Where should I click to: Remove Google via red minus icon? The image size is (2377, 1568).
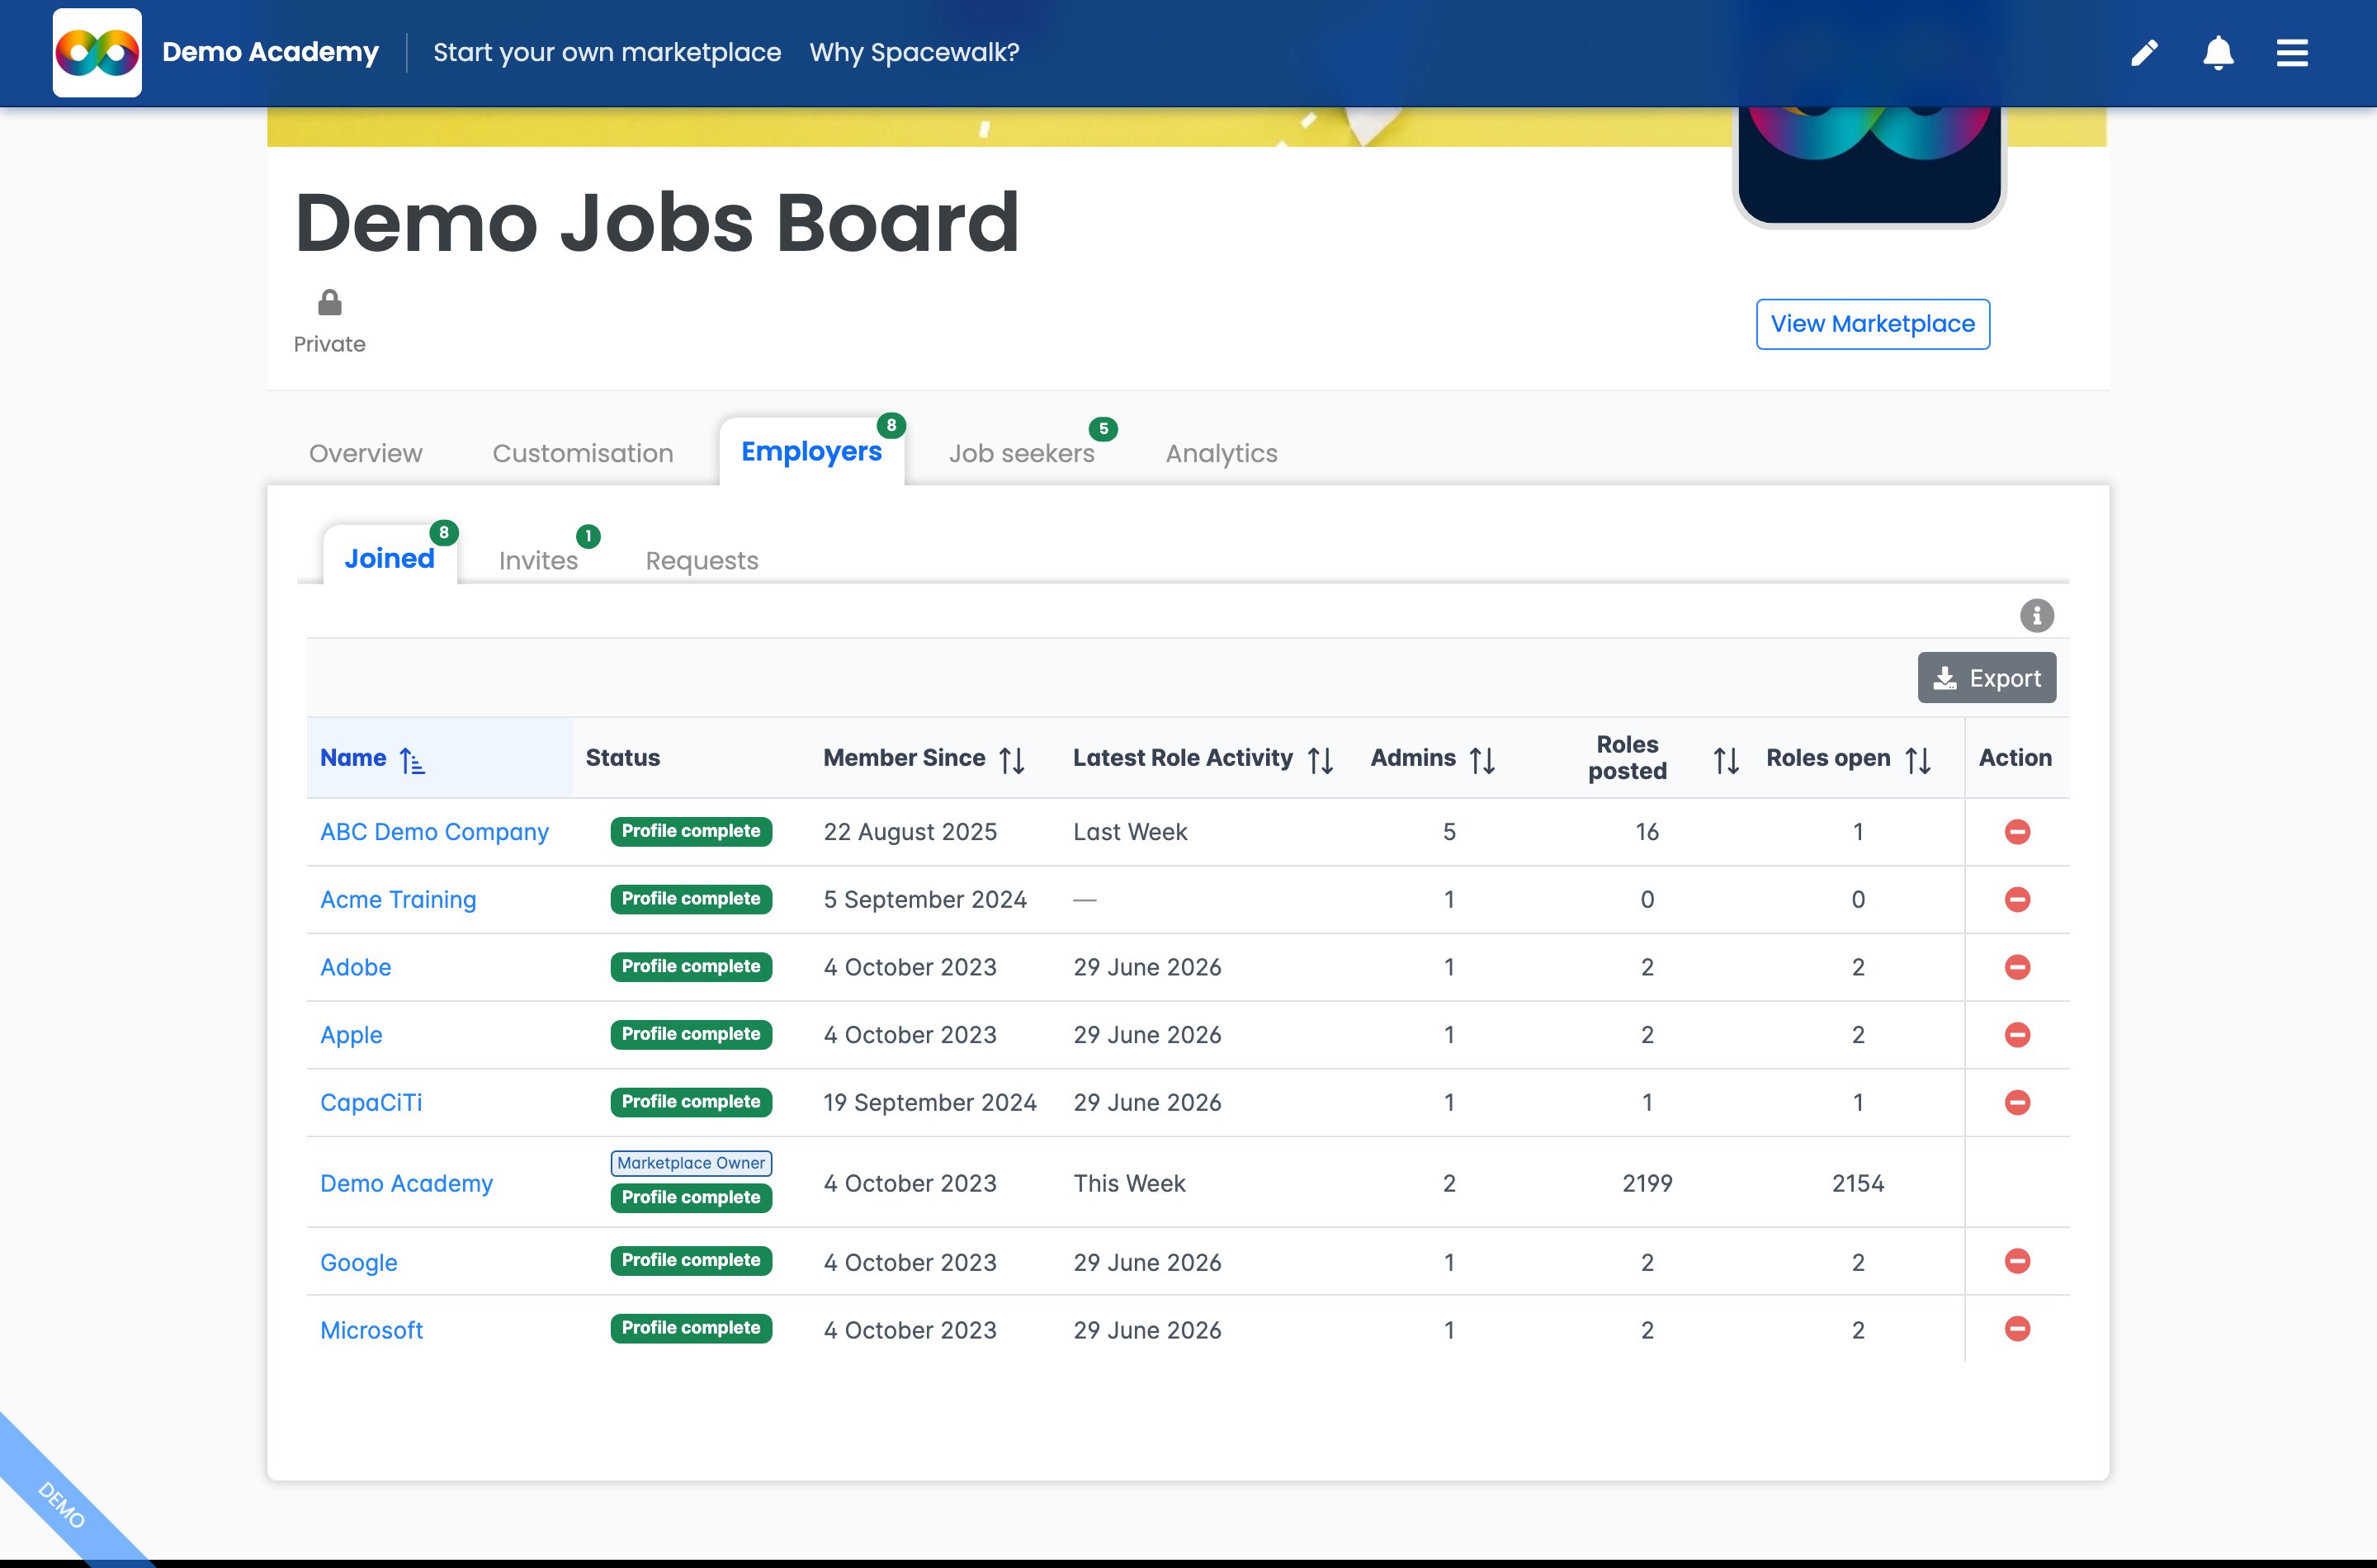pyautogui.click(x=2017, y=1261)
